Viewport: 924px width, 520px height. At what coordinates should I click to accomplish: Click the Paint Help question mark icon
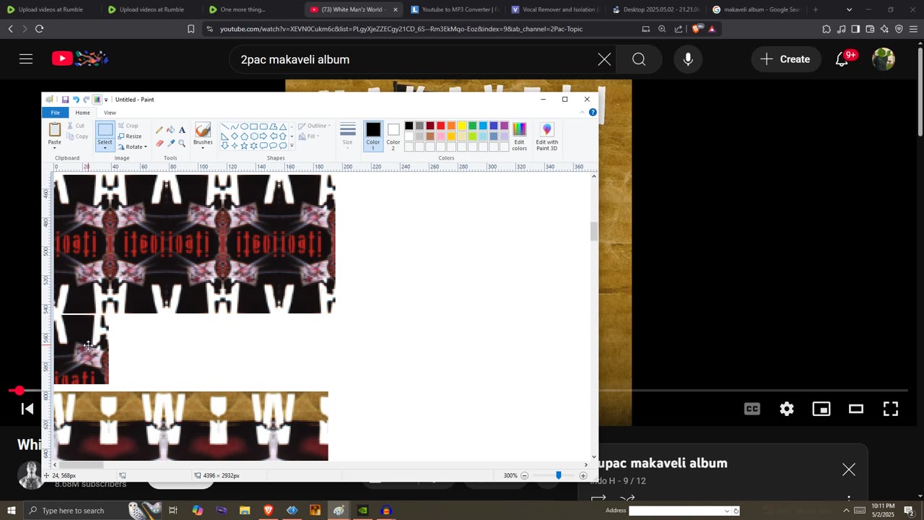point(593,113)
